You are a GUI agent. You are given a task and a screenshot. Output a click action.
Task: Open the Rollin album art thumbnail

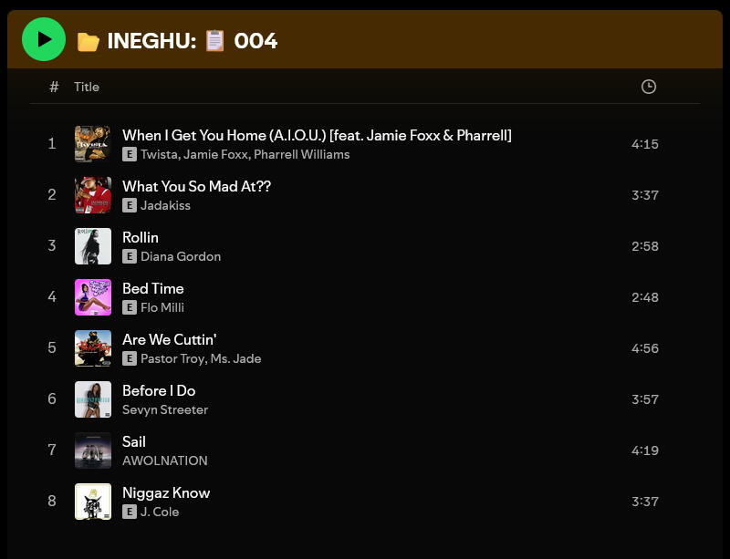(93, 246)
